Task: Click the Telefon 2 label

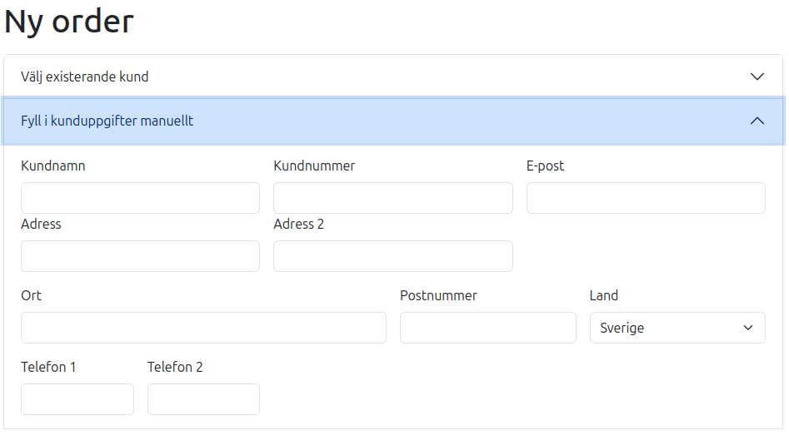Action: [x=175, y=367]
